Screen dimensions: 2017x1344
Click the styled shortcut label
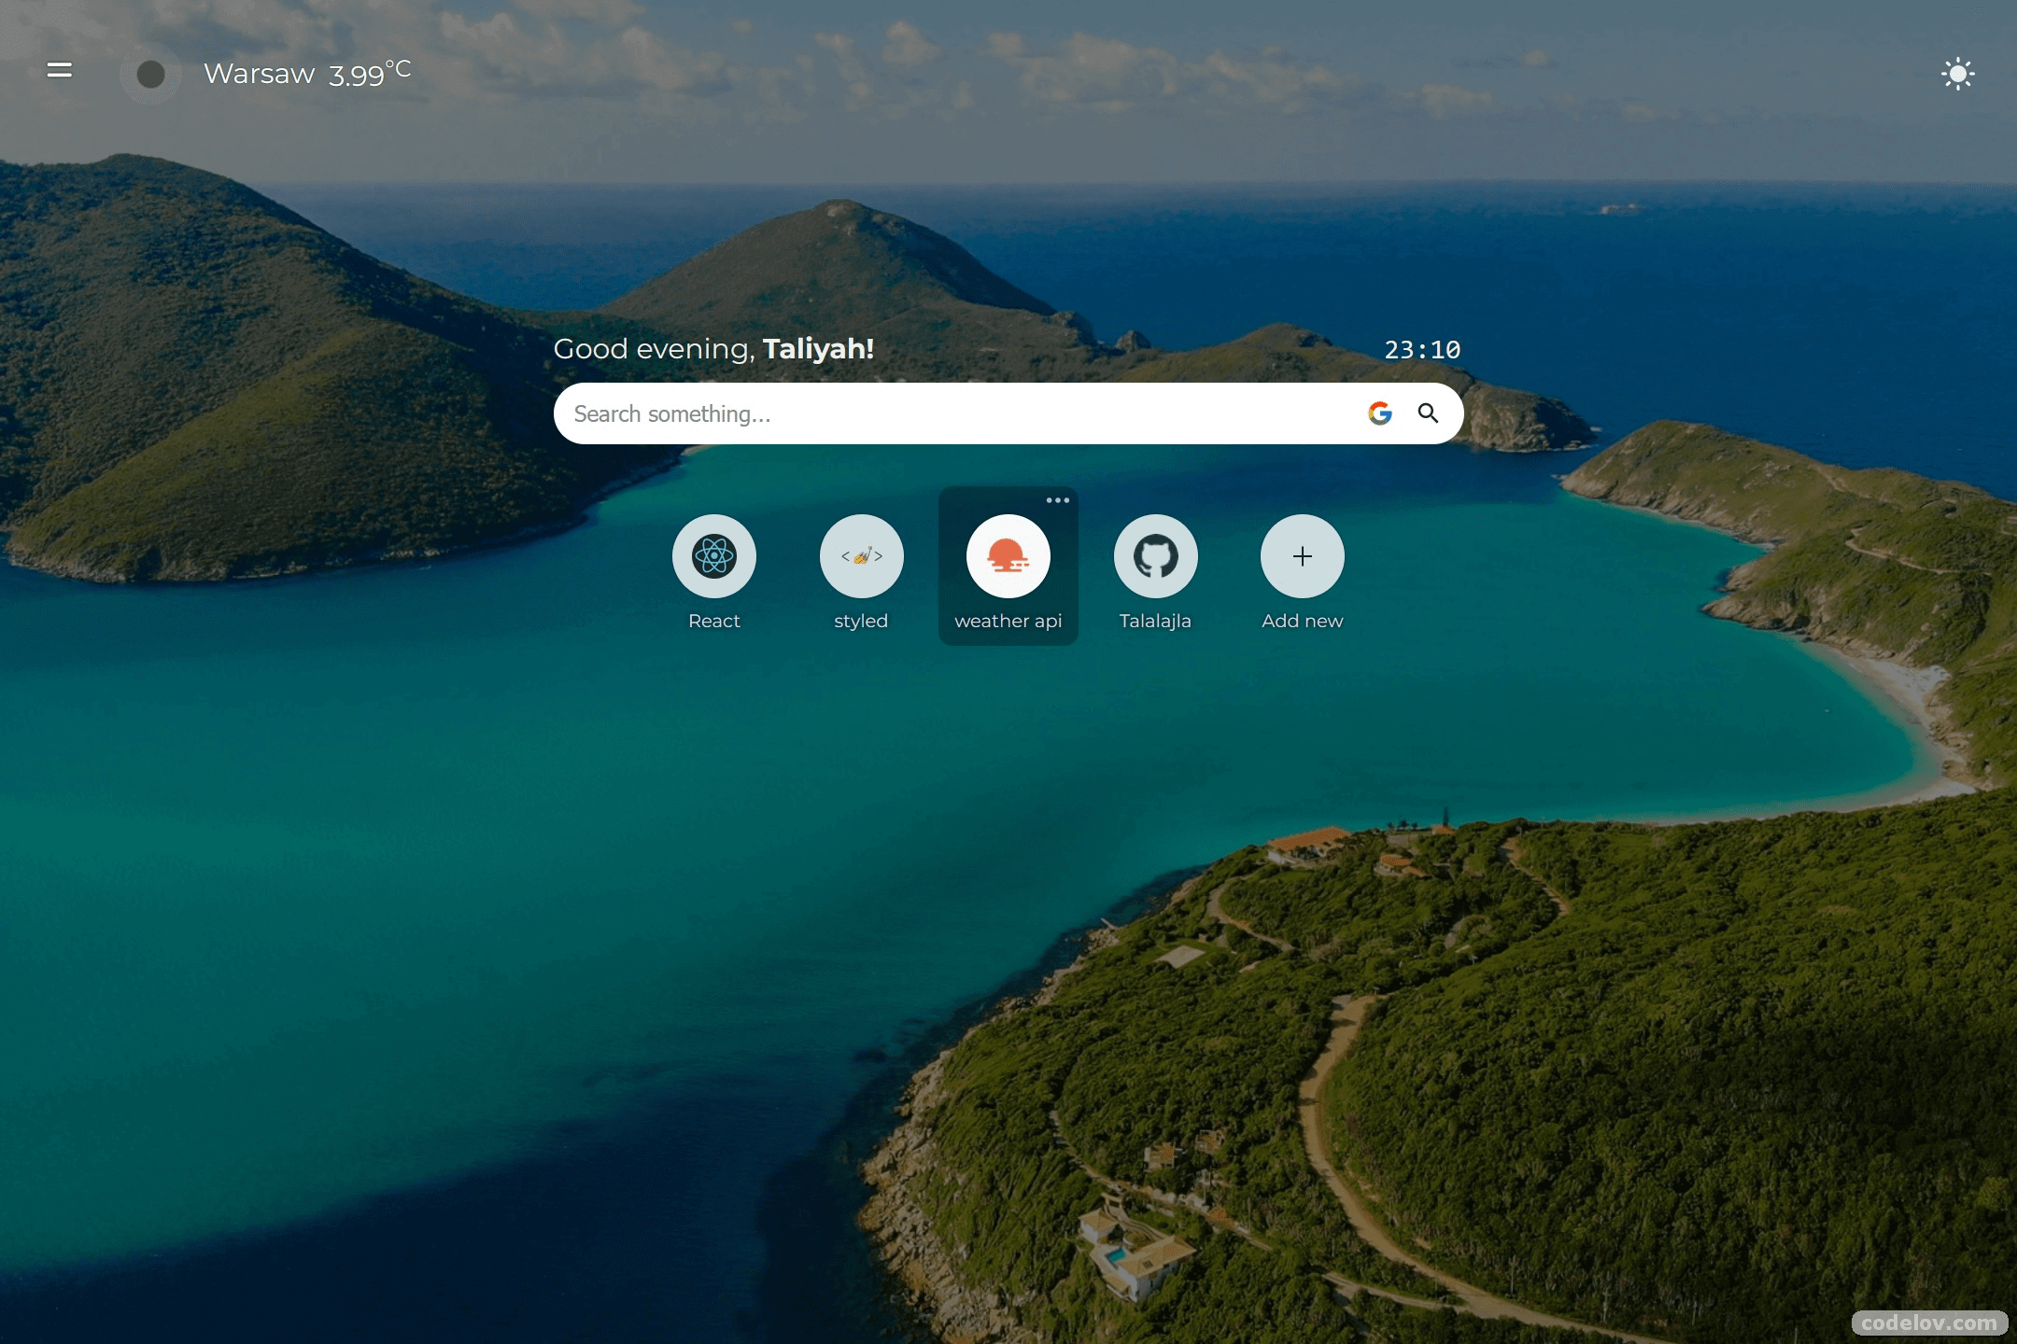[861, 622]
